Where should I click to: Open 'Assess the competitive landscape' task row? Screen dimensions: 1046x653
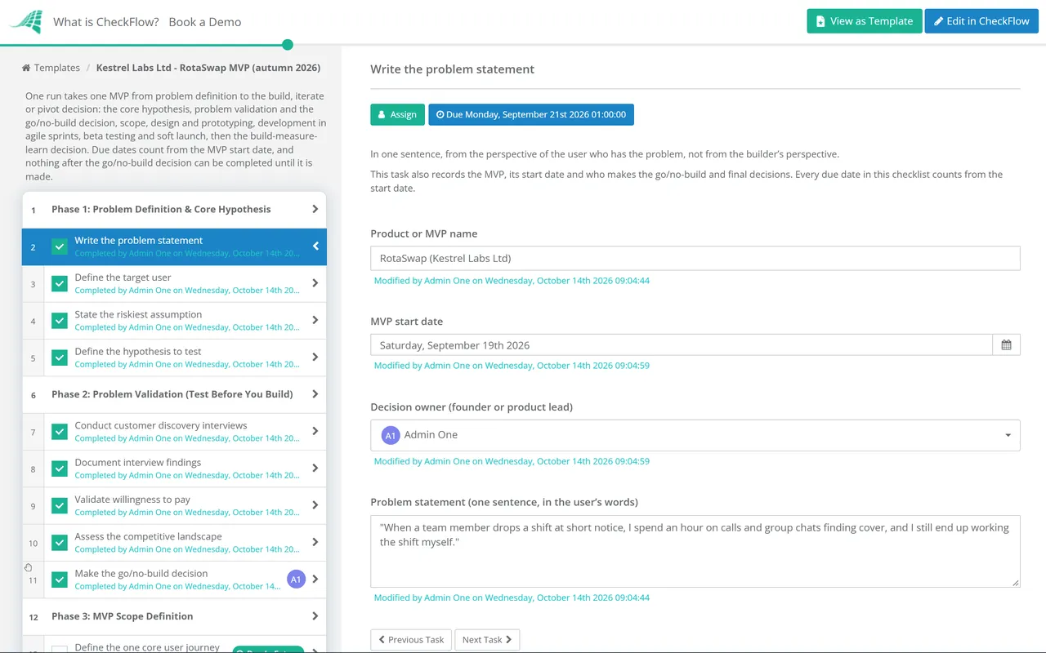tap(174, 543)
